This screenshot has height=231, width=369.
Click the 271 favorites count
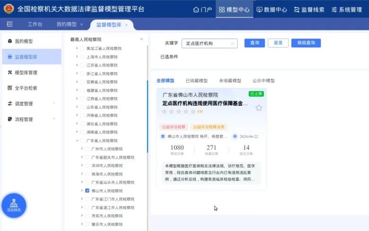[211, 147]
